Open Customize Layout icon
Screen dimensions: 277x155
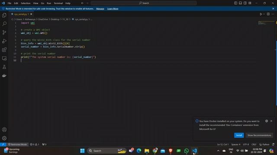(x=250, y=3)
